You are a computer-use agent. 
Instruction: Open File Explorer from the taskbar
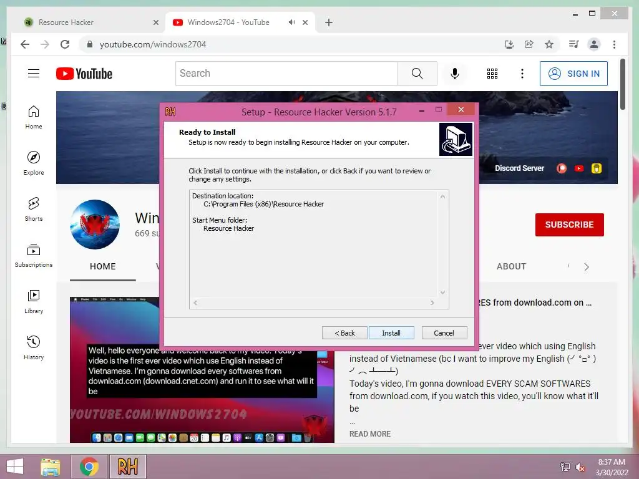click(x=51, y=467)
